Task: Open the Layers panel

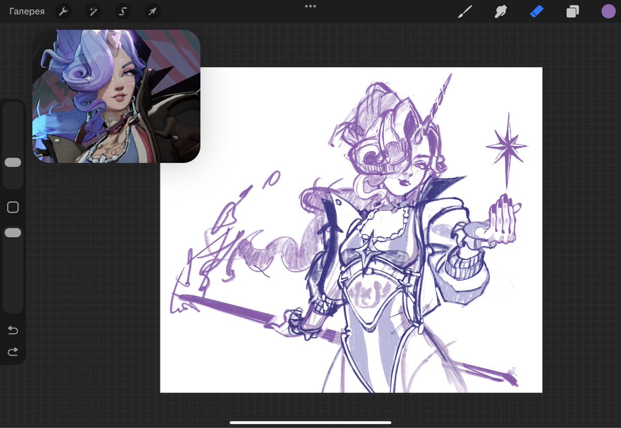Action: 572,11
